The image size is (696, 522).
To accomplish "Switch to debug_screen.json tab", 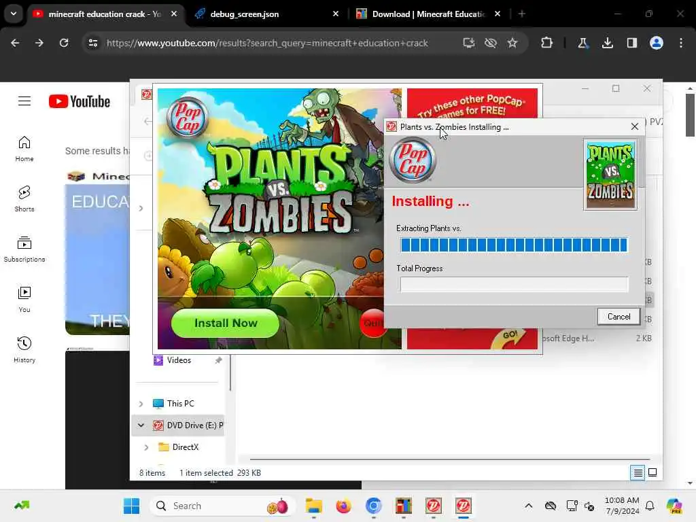I will click(245, 14).
